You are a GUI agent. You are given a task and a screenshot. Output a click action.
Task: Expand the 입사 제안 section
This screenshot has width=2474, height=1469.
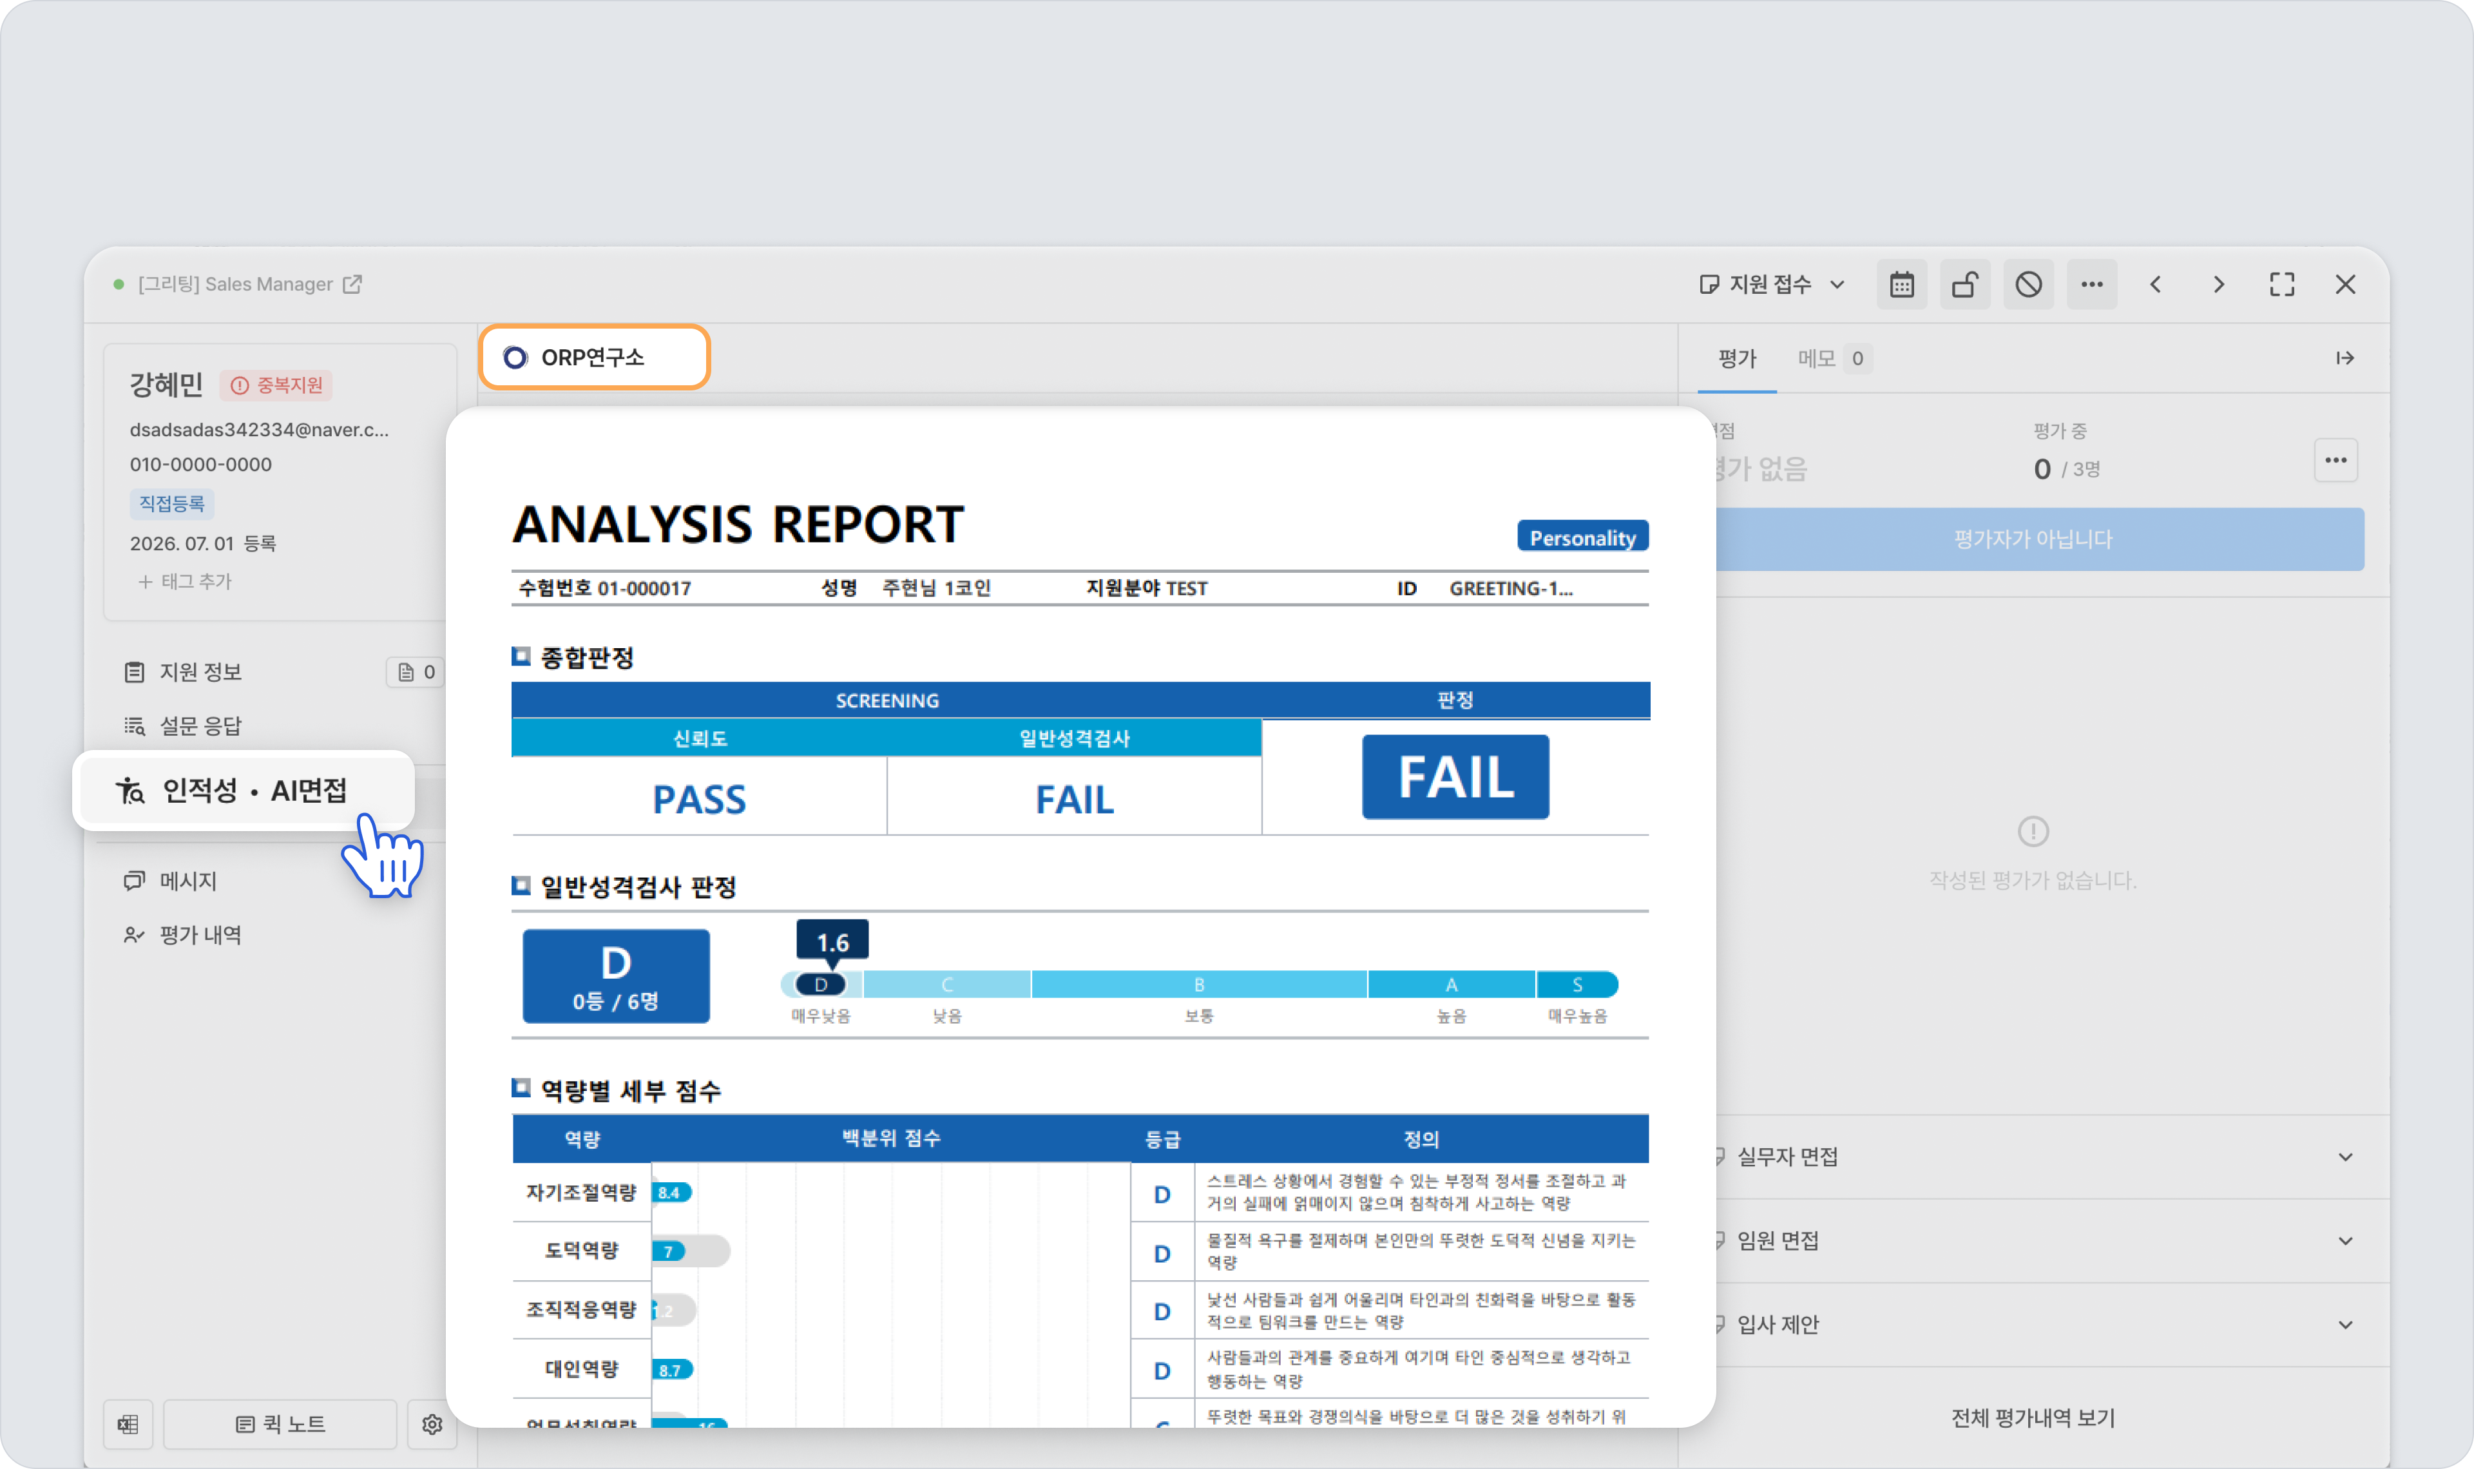[2033, 1325]
